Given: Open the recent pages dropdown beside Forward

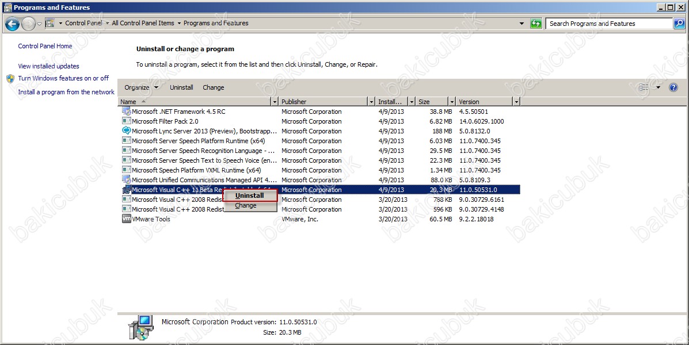Looking at the screenshot, I should [39, 24].
